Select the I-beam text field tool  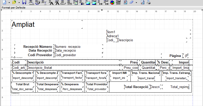click(x=44, y=2)
